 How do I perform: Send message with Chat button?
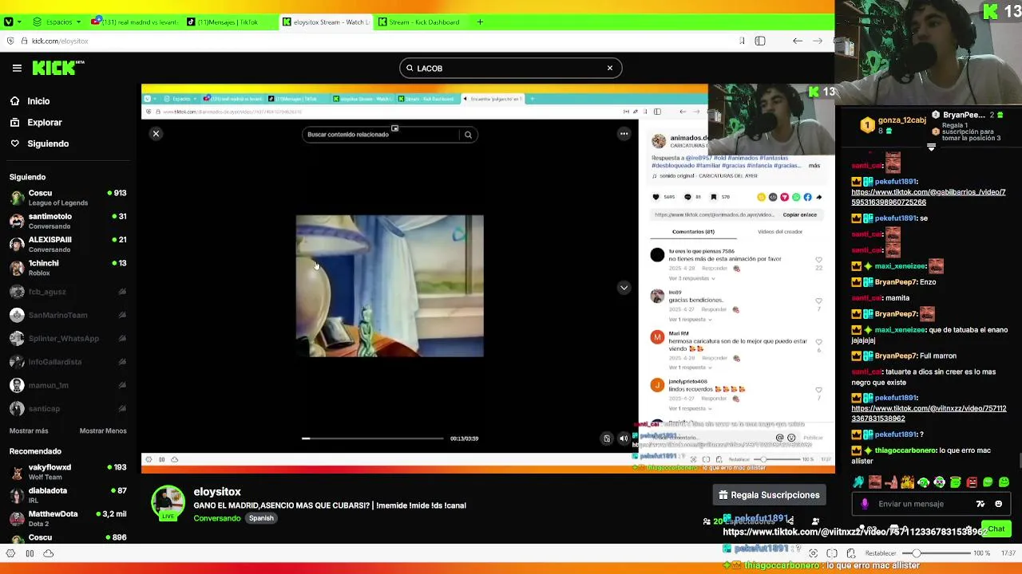coord(996,529)
